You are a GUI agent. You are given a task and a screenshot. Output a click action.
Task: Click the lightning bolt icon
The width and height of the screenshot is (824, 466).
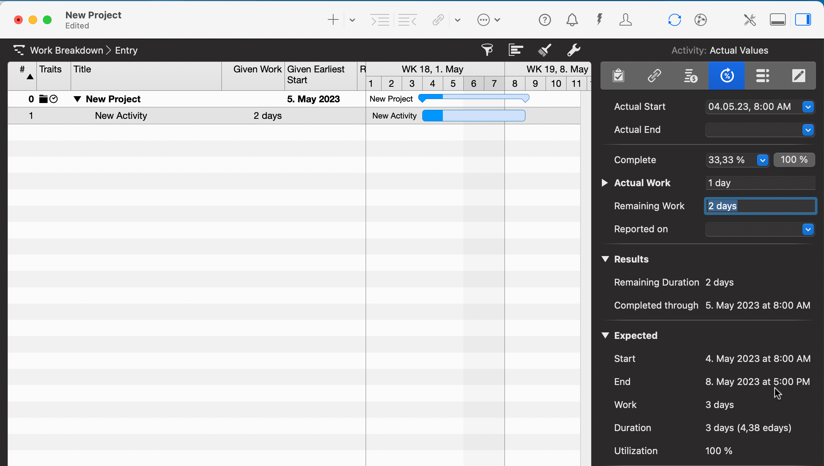tap(599, 20)
